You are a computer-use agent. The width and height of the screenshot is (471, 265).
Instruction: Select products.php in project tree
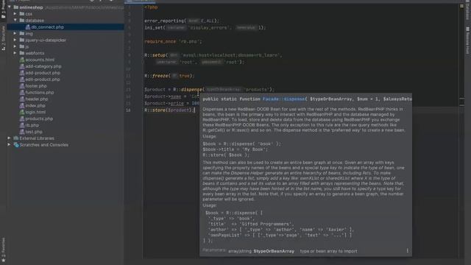(39, 119)
